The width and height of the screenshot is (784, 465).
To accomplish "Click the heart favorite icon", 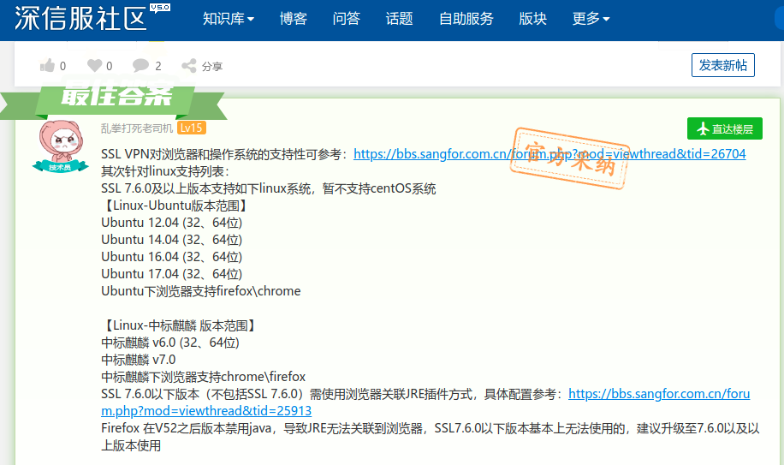I will click(x=94, y=65).
